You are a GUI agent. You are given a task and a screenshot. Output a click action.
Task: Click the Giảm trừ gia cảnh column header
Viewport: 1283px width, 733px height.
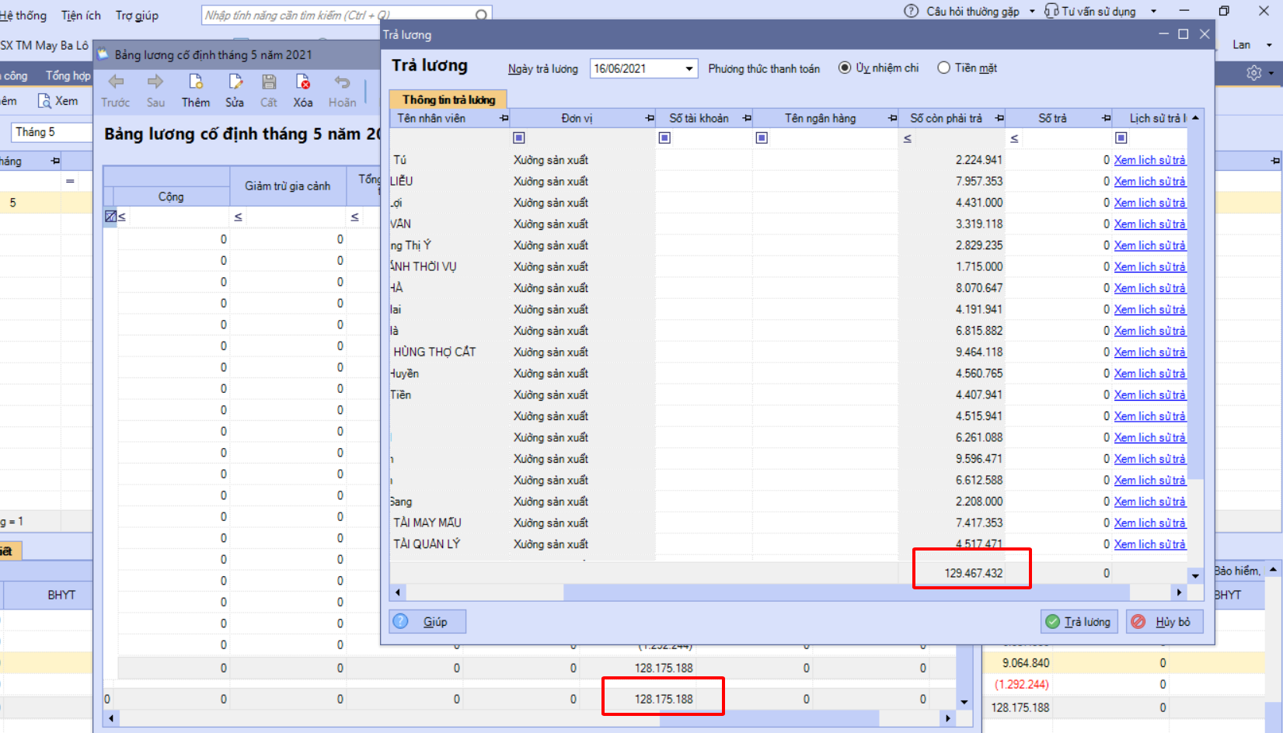click(288, 186)
